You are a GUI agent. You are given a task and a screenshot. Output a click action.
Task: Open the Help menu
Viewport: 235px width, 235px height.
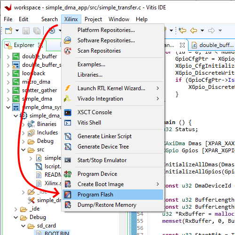click(x=141, y=19)
